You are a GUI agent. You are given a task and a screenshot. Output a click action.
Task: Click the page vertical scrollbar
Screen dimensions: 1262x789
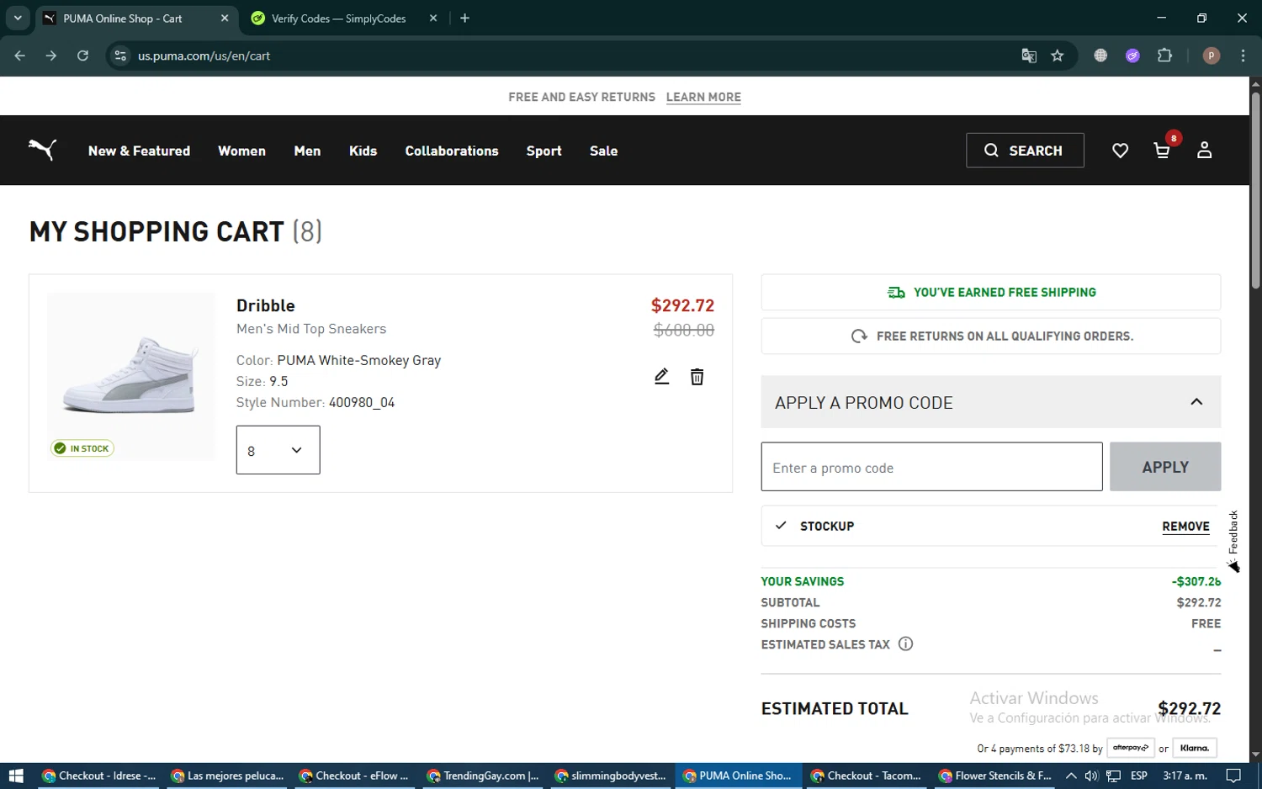pos(1255,192)
